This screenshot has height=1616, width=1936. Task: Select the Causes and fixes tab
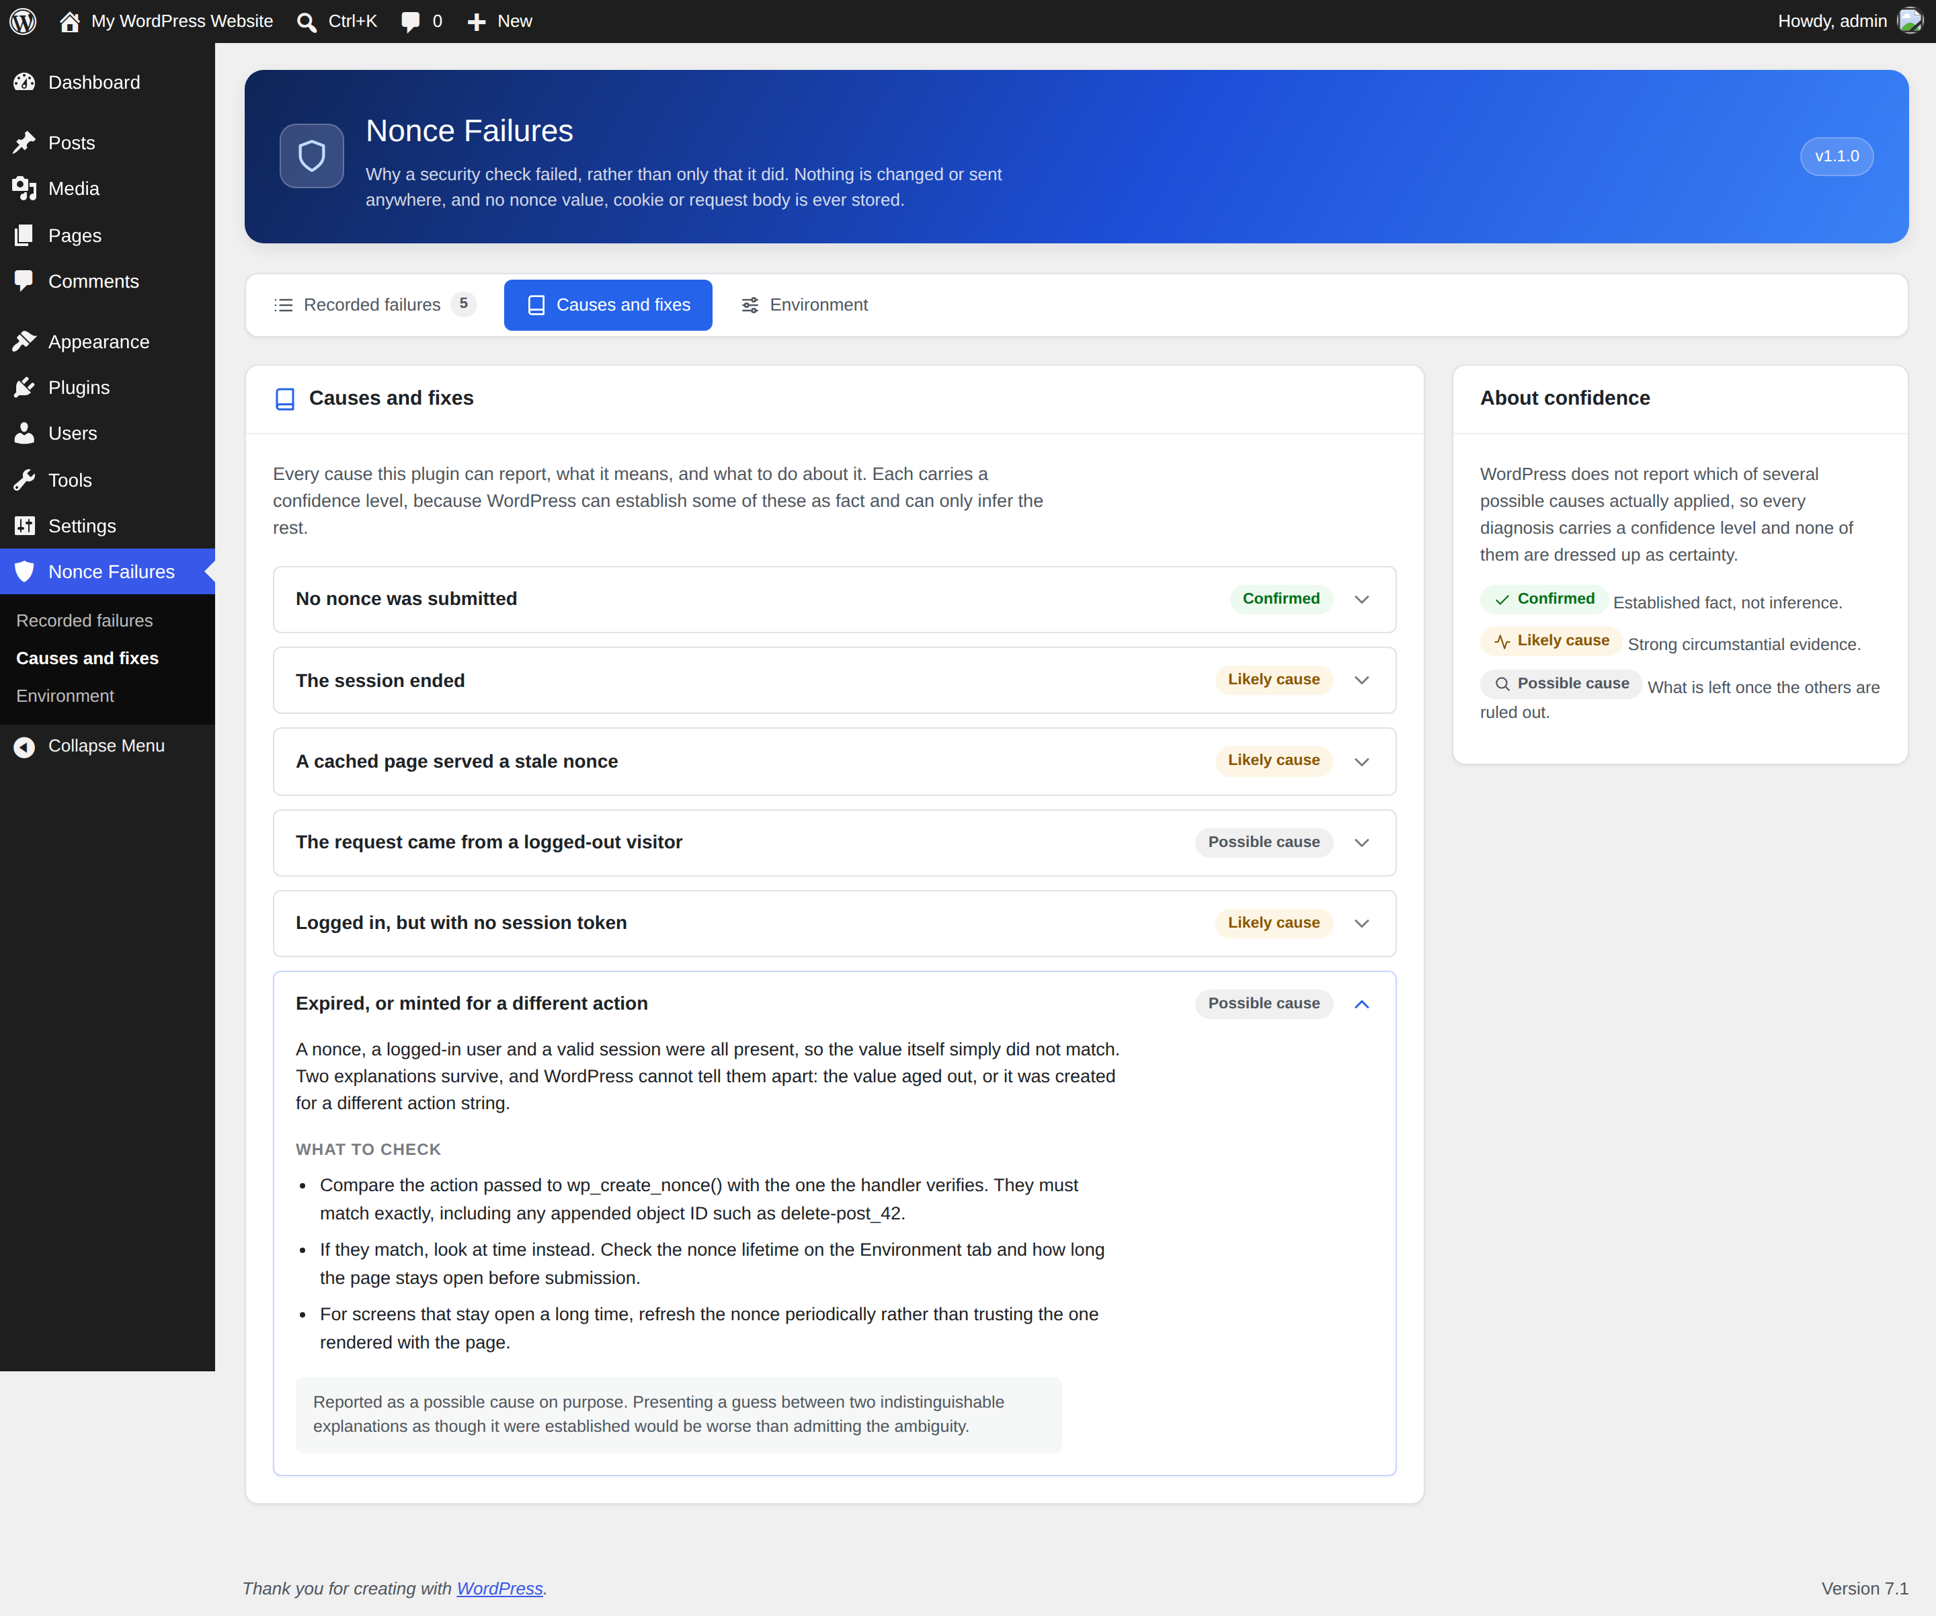pos(608,305)
